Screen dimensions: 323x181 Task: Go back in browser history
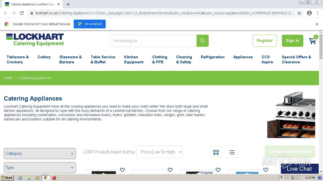pos(6,13)
